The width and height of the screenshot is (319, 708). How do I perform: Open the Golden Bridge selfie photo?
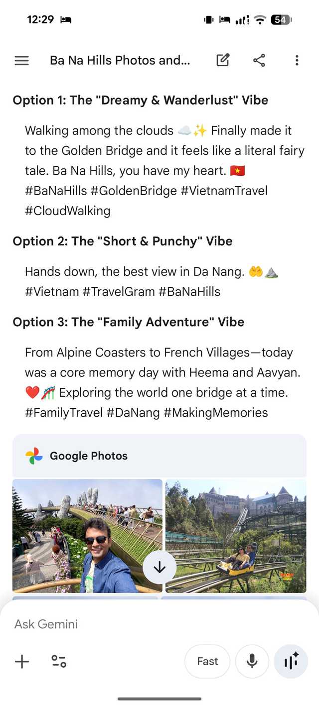75,535
